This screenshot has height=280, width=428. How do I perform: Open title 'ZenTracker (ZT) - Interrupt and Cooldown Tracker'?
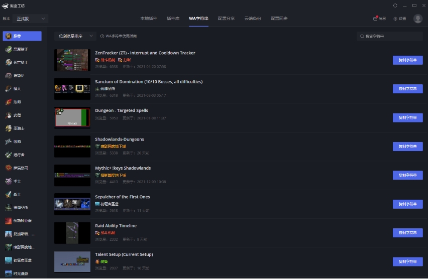(x=145, y=53)
